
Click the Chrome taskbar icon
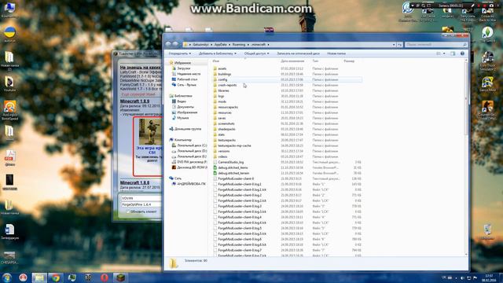coord(56,277)
